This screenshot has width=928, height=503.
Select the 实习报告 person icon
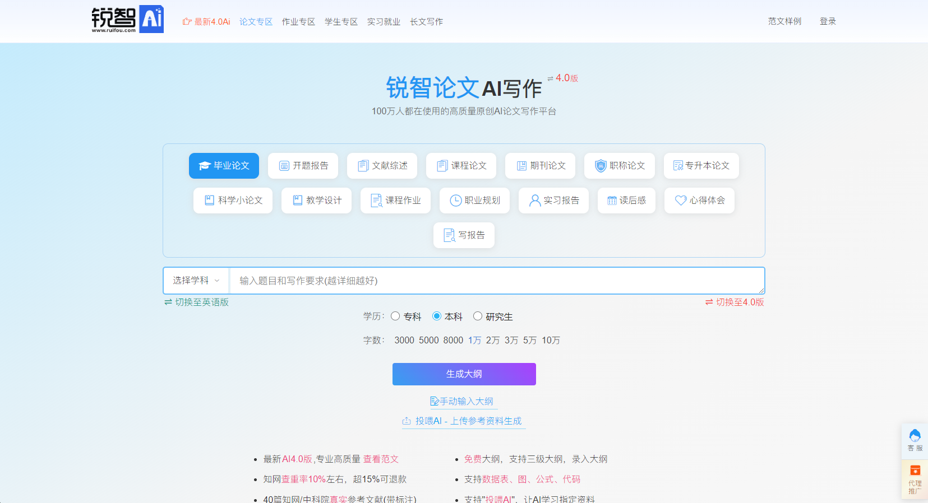tap(535, 201)
